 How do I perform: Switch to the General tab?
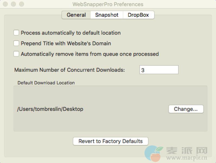click(x=76, y=15)
